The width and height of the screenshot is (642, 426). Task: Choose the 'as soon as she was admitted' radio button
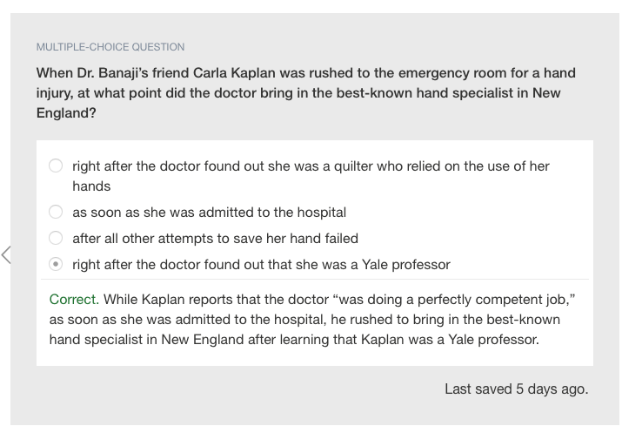click(56, 212)
